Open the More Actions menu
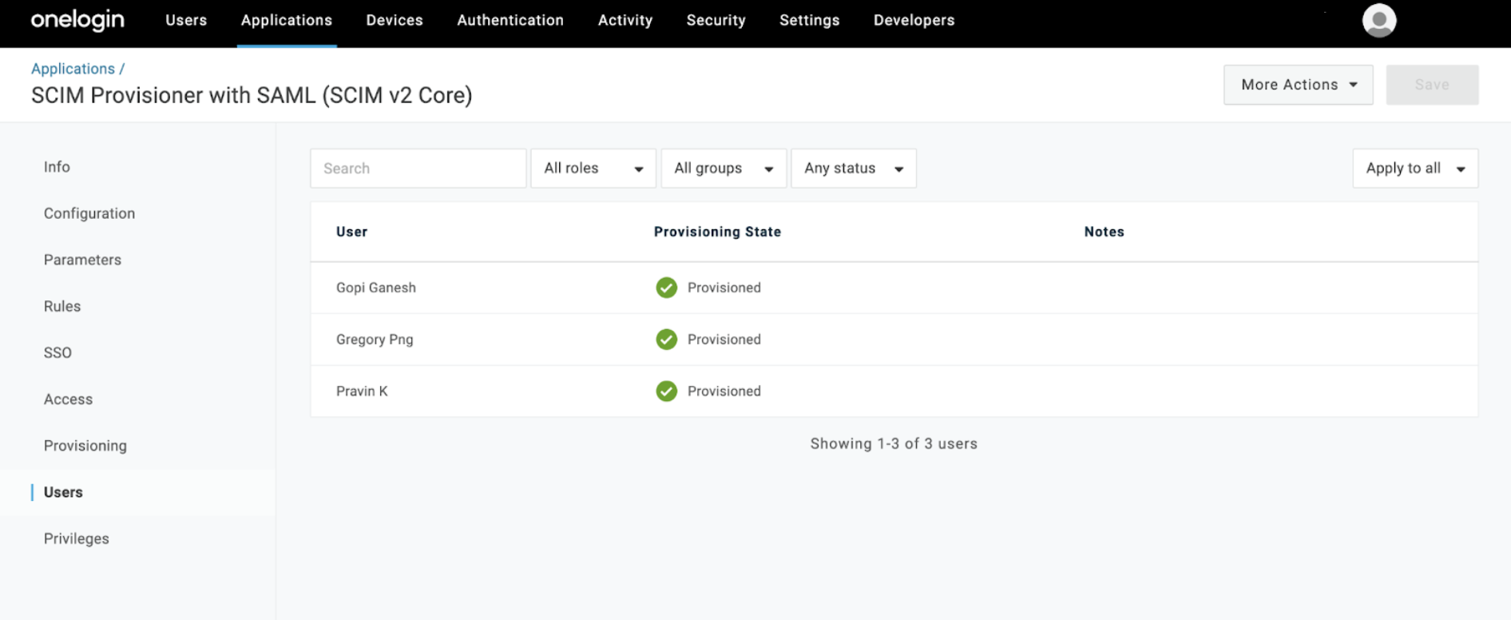Image resolution: width=1511 pixels, height=620 pixels. (x=1298, y=85)
